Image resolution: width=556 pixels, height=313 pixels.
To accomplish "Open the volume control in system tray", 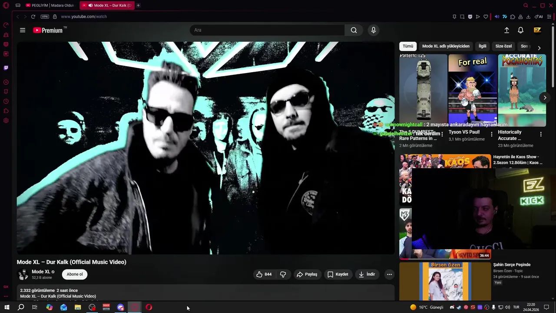I will pos(506,307).
